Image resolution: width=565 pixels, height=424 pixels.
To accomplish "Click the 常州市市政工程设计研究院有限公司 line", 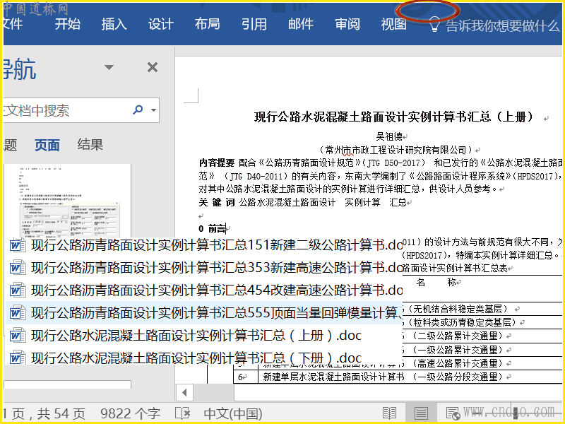I will 397,150.
